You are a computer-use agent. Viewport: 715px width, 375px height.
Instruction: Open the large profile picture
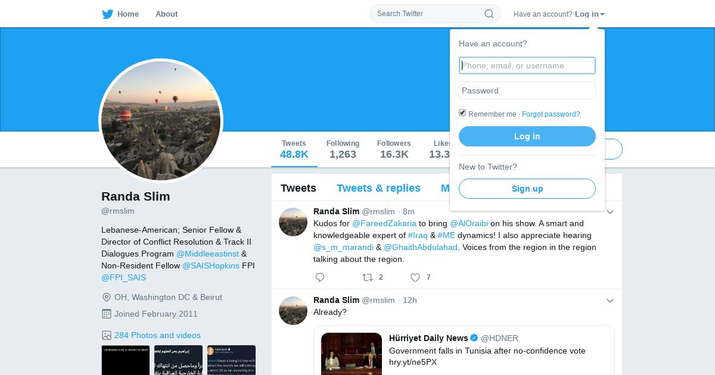coord(161,121)
